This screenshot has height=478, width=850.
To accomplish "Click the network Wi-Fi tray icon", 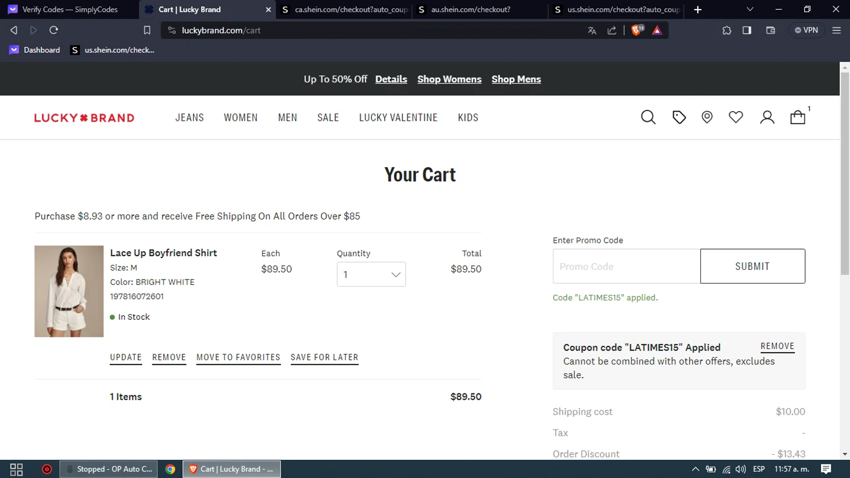I will 726,469.
